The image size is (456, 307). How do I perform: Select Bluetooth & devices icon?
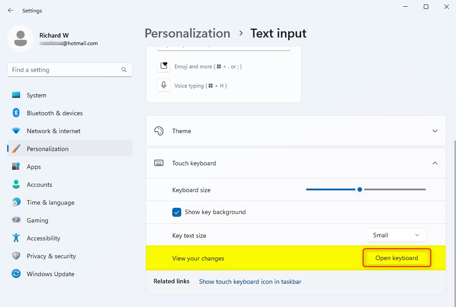[x=16, y=113]
